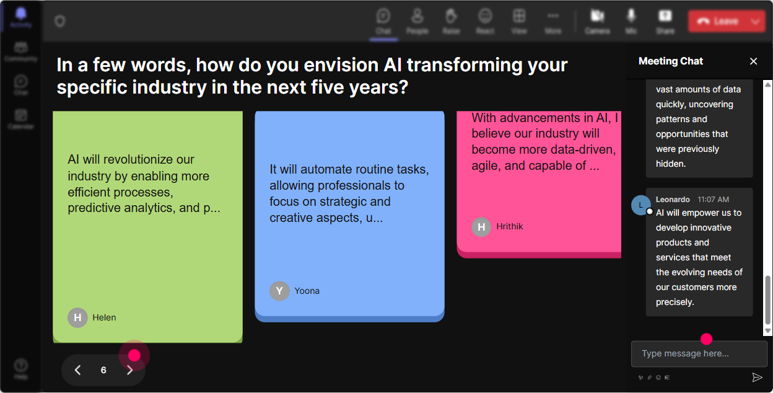Click the Type message here field
This screenshot has height=393, width=773.
pos(699,353)
